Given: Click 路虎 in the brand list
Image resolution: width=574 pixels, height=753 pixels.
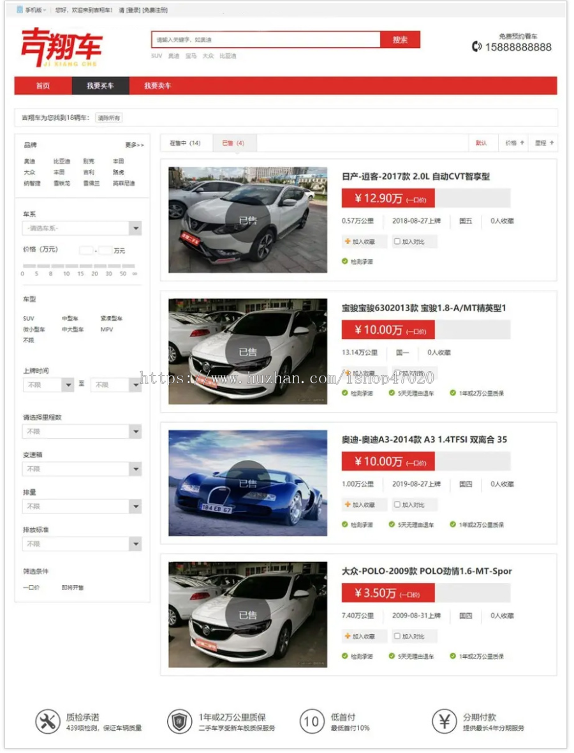Looking at the screenshot, I should 119,172.
